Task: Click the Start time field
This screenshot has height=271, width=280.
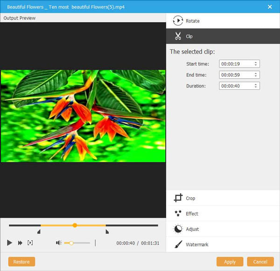Action: coord(236,64)
